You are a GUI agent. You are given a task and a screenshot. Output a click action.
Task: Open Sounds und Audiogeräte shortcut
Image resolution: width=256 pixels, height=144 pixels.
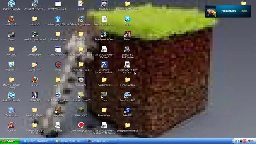click(x=127, y=49)
